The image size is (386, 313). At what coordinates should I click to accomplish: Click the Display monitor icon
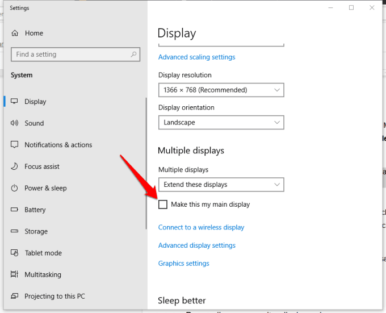[14, 102]
